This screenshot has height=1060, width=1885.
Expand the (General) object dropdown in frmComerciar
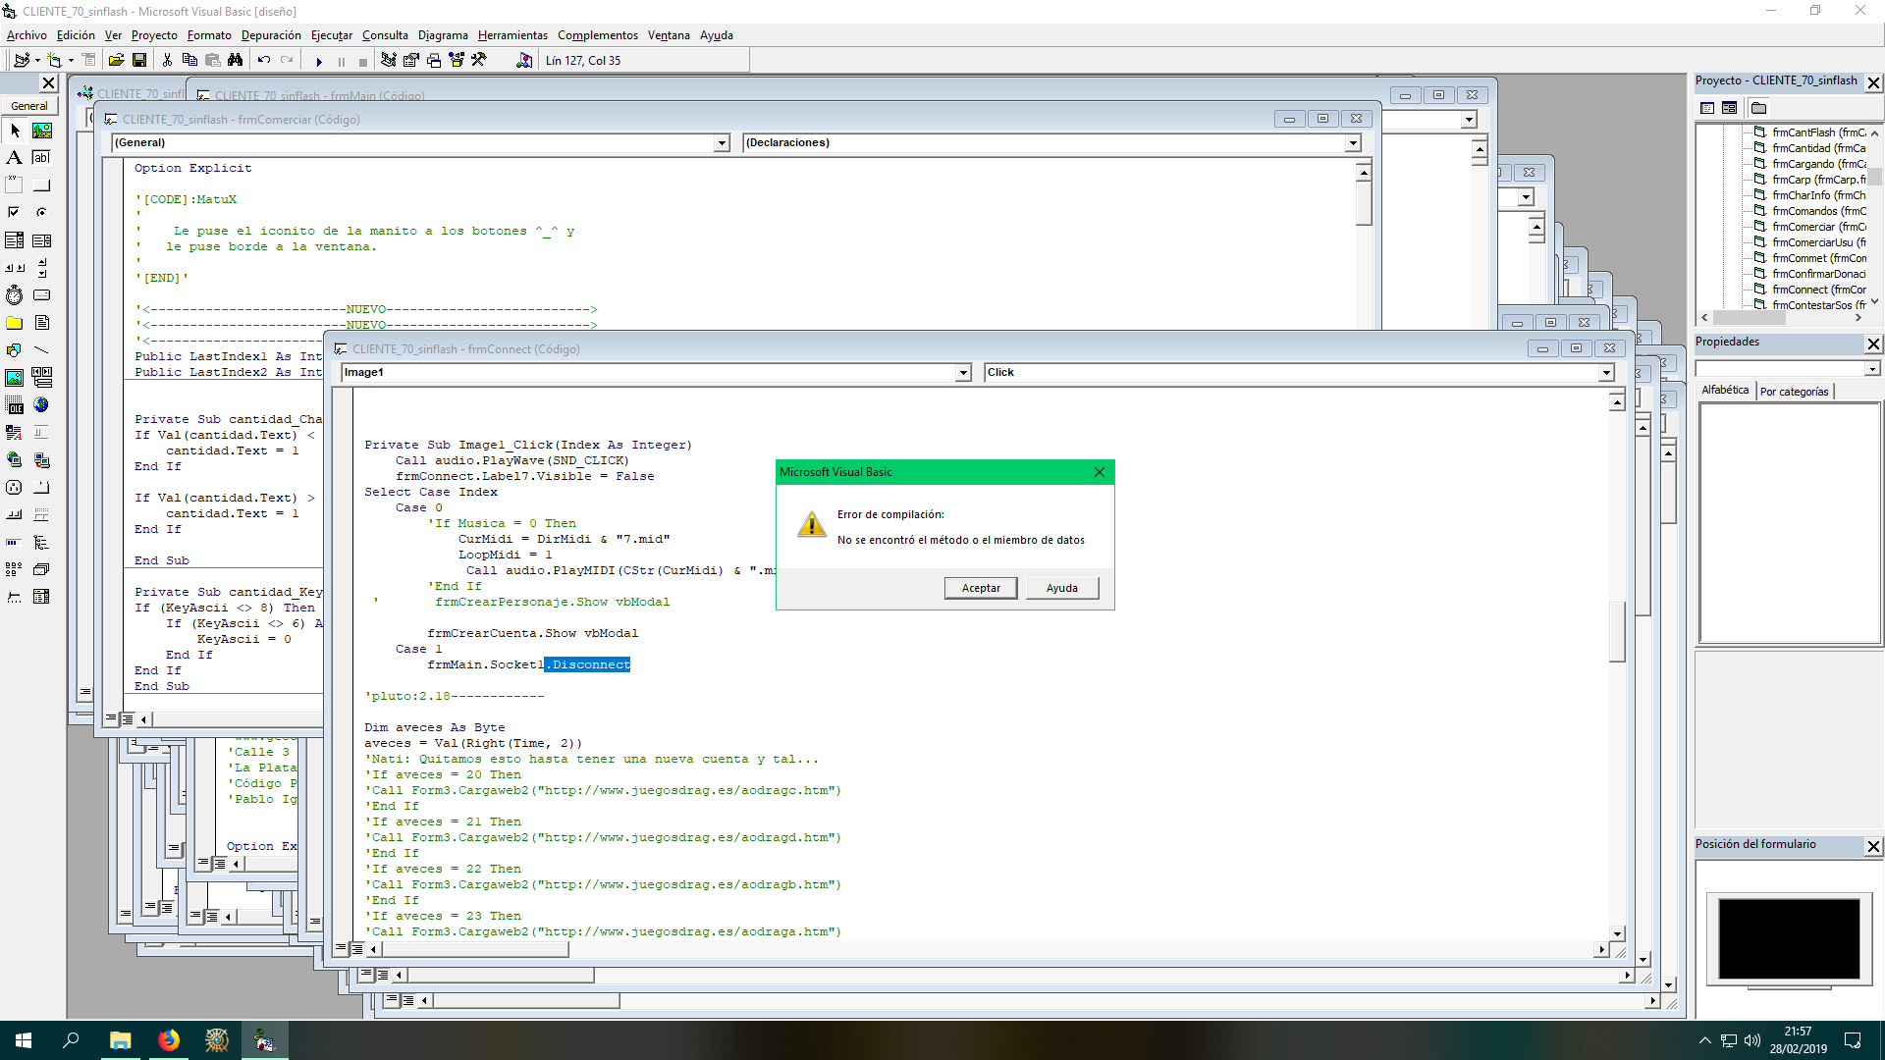[x=722, y=143]
